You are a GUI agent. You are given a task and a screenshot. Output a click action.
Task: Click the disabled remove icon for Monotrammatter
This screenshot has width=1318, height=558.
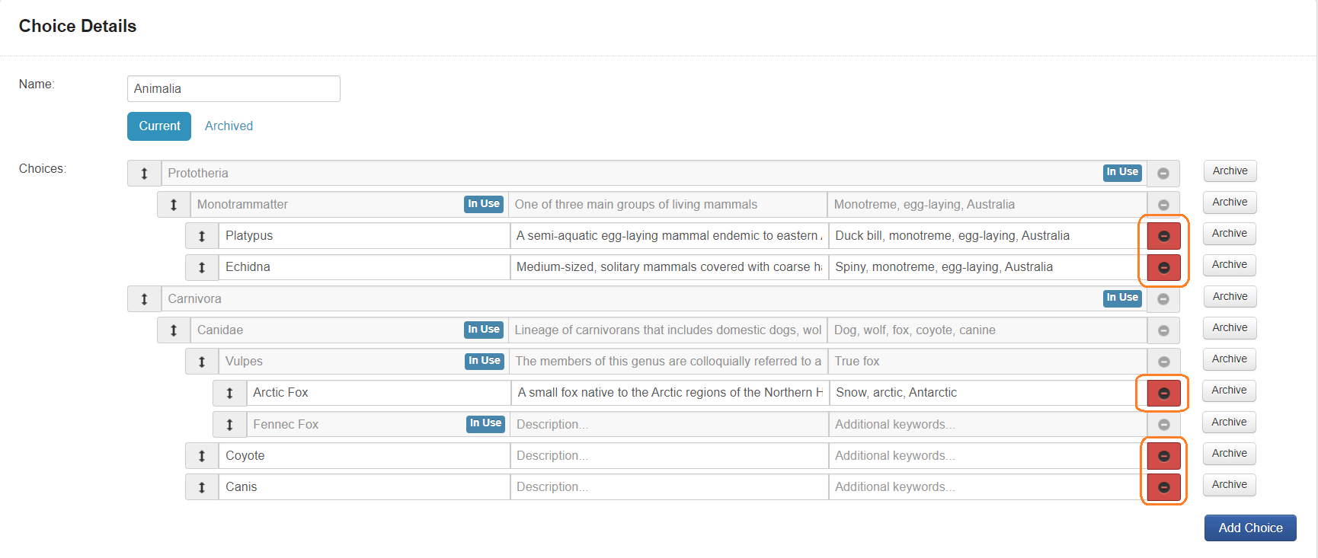pos(1163,205)
